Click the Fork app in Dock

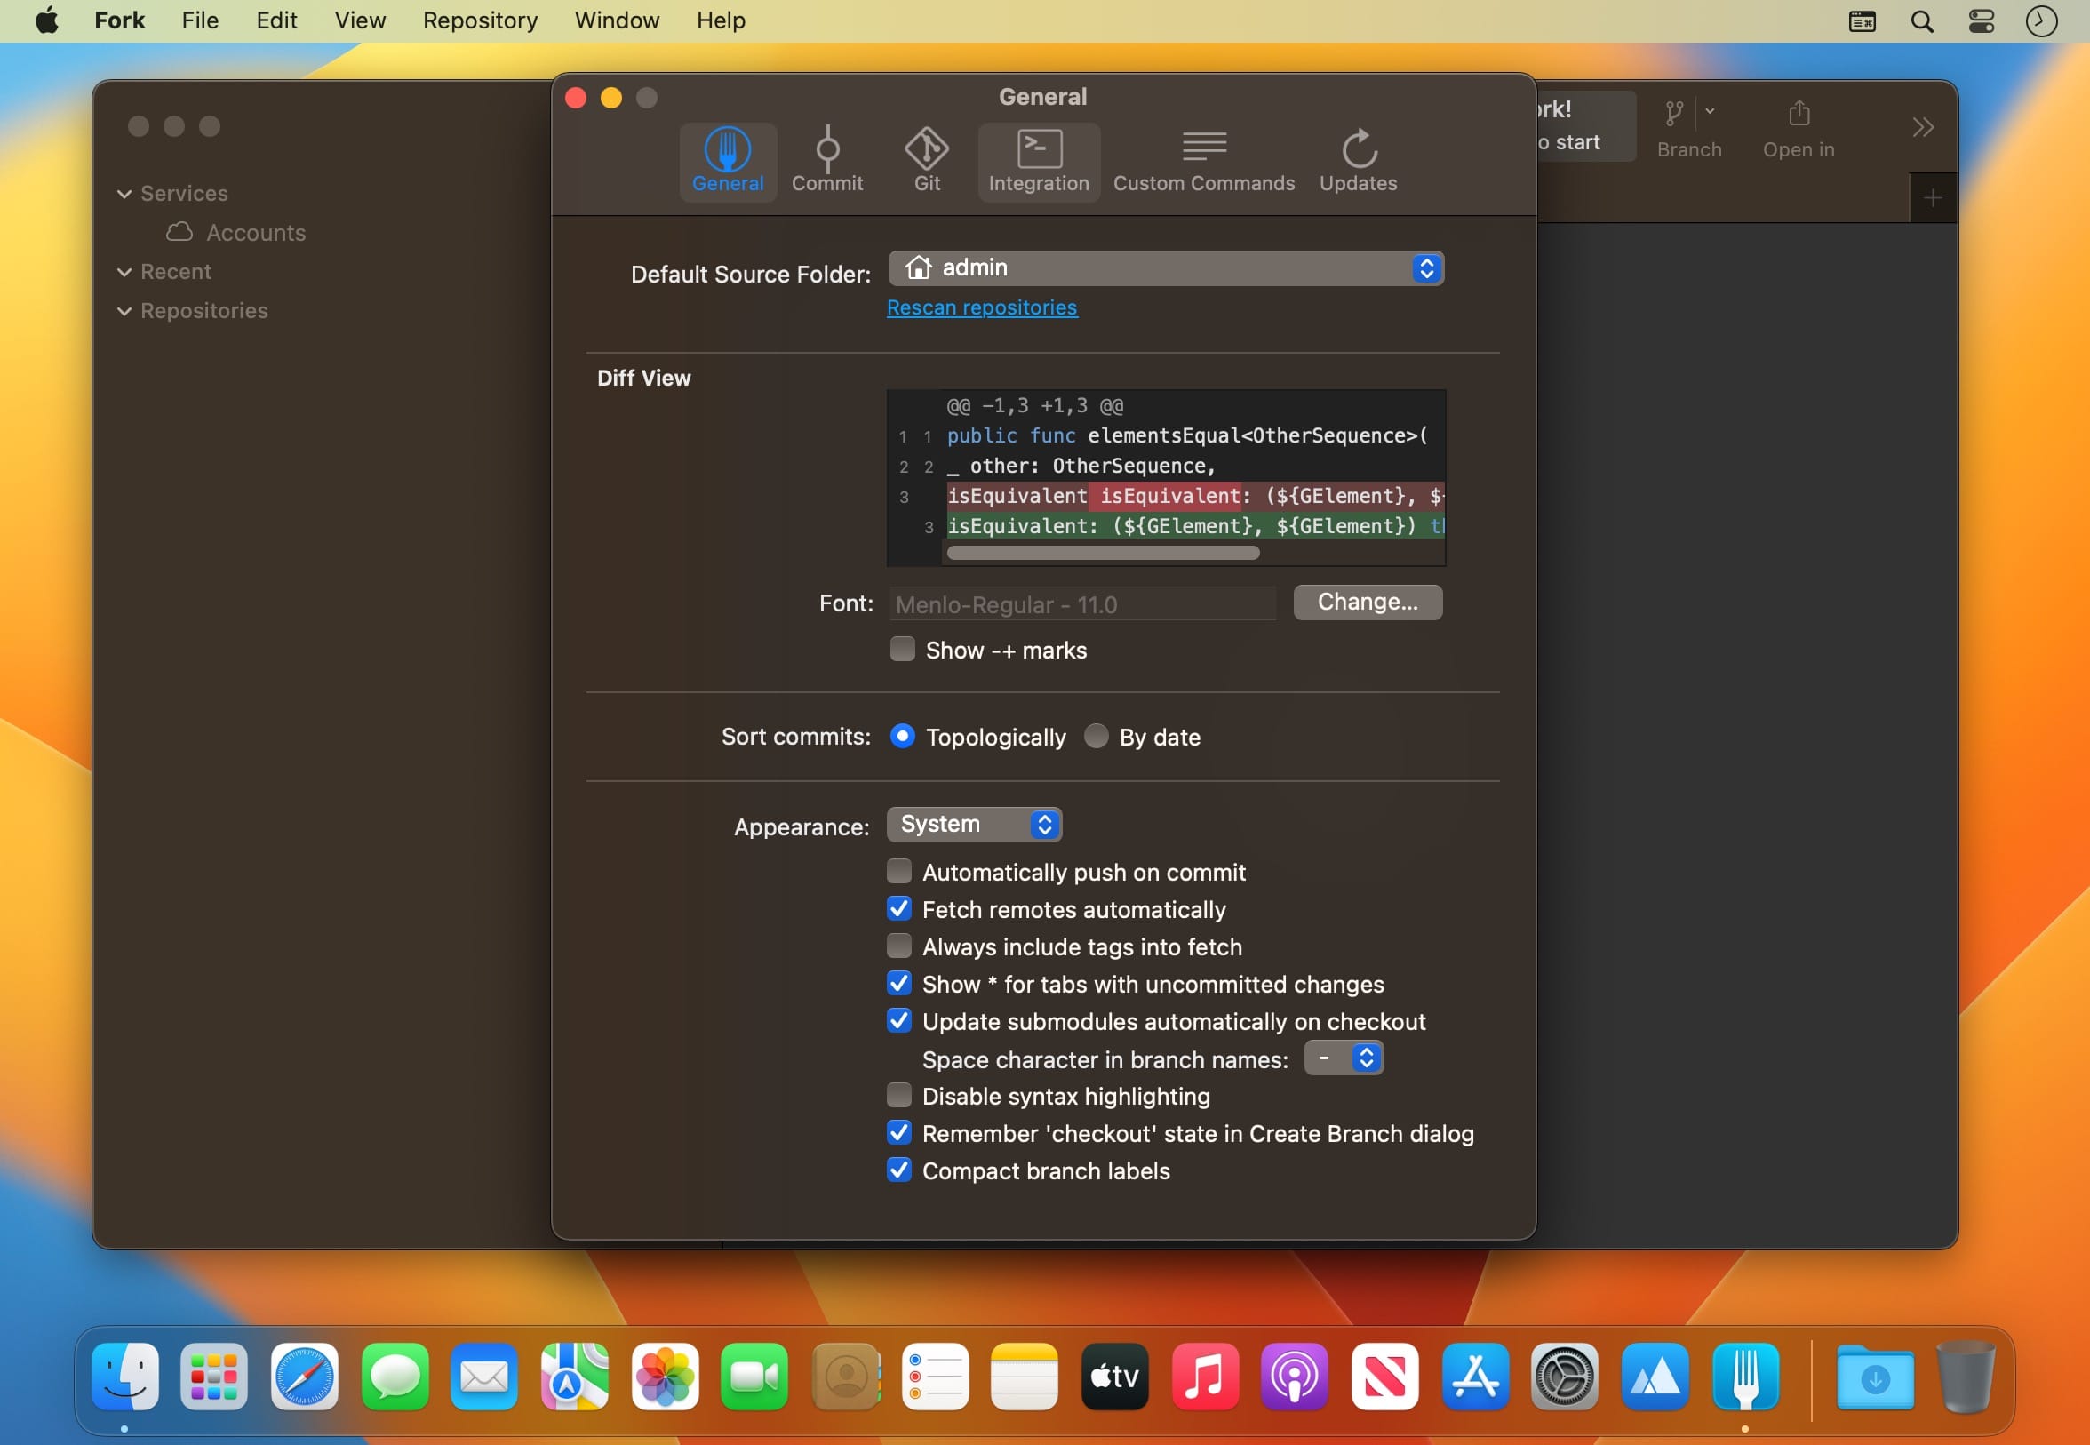tap(1744, 1377)
